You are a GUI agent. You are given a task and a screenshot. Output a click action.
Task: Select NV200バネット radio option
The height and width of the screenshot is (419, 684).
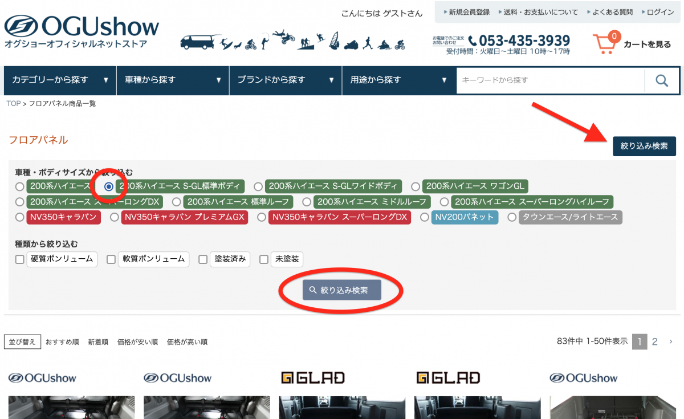pyautogui.click(x=425, y=217)
